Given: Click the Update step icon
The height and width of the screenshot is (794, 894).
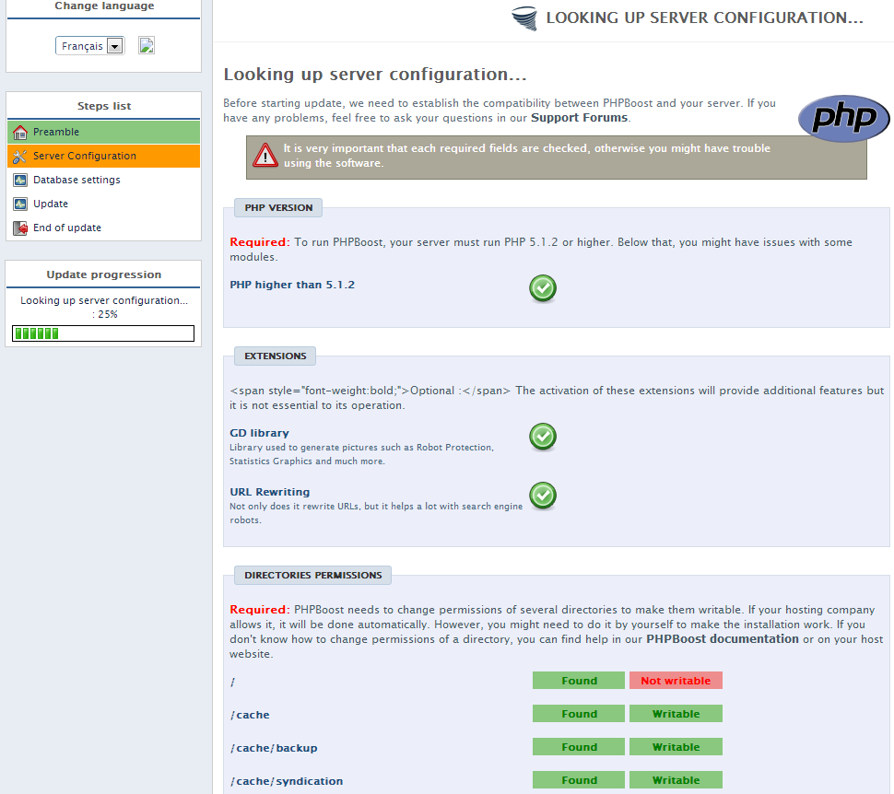Looking at the screenshot, I should 20,204.
